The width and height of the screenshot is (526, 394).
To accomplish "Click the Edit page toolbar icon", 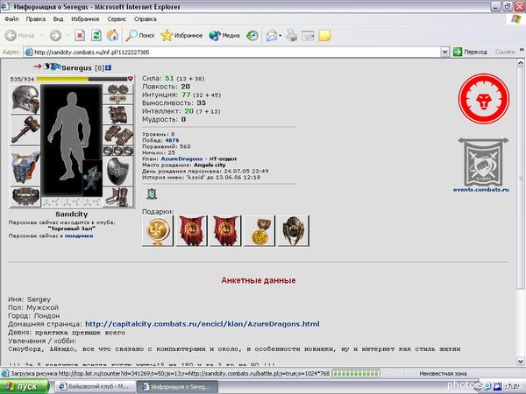I will pyautogui.click(x=308, y=35).
